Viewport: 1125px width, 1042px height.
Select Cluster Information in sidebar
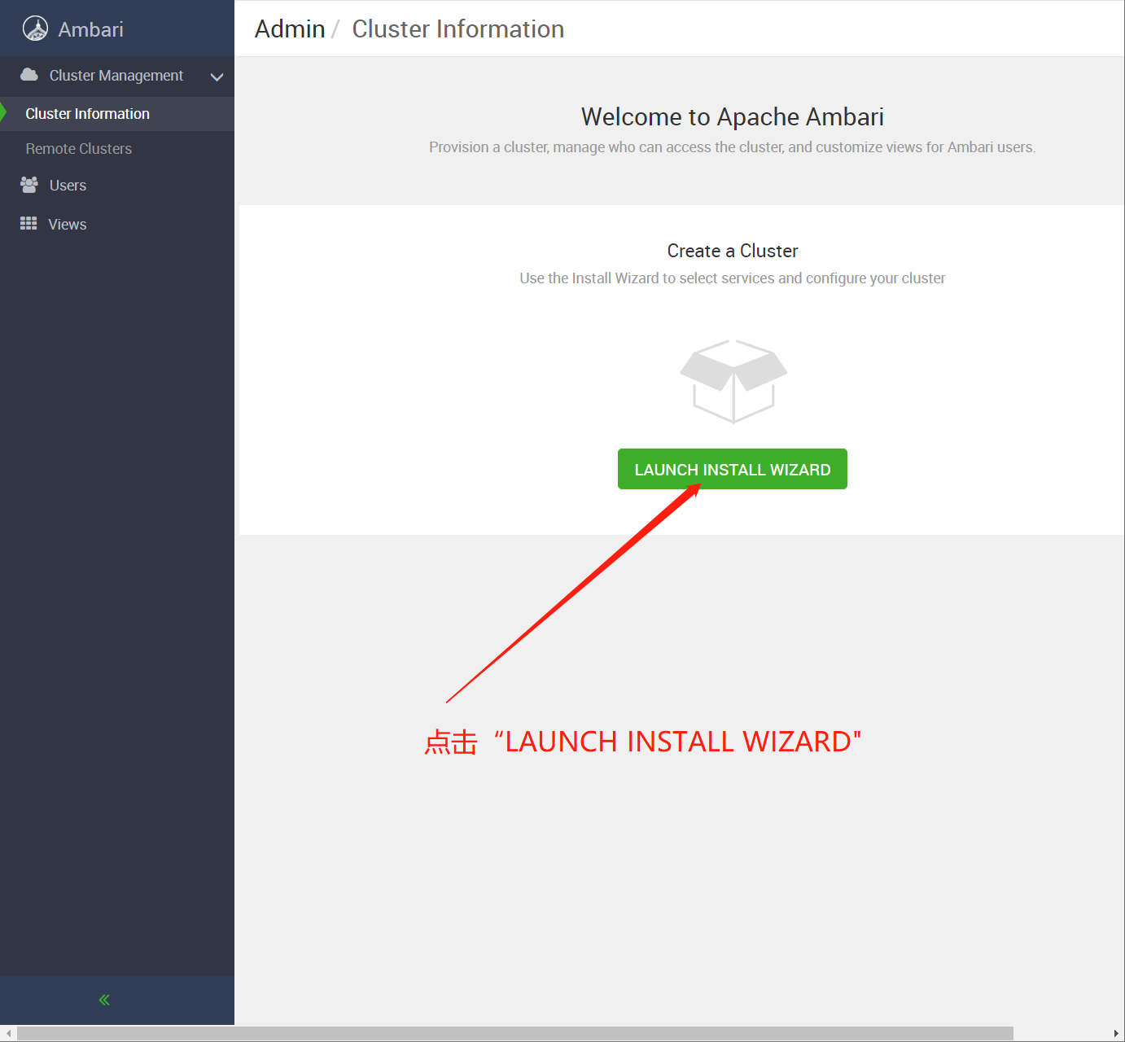(x=117, y=114)
